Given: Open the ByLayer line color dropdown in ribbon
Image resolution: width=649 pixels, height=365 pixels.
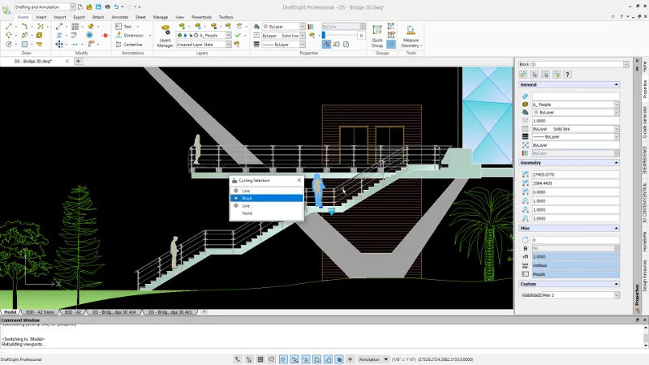Looking at the screenshot, I should (x=303, y=26).
